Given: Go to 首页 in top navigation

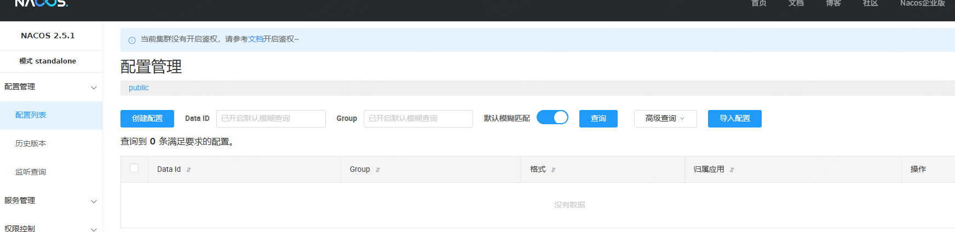Looking at the screenshot, I should click(759, 3).
